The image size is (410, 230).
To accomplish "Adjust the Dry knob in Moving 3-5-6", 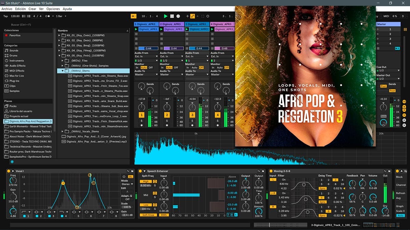I will point(385,210).
